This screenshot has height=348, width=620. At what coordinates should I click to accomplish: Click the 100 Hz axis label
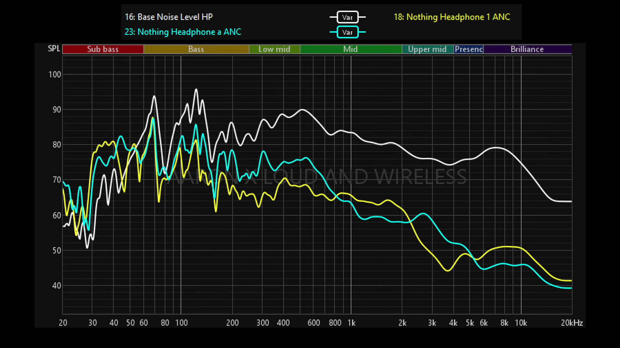pos(181,323)
